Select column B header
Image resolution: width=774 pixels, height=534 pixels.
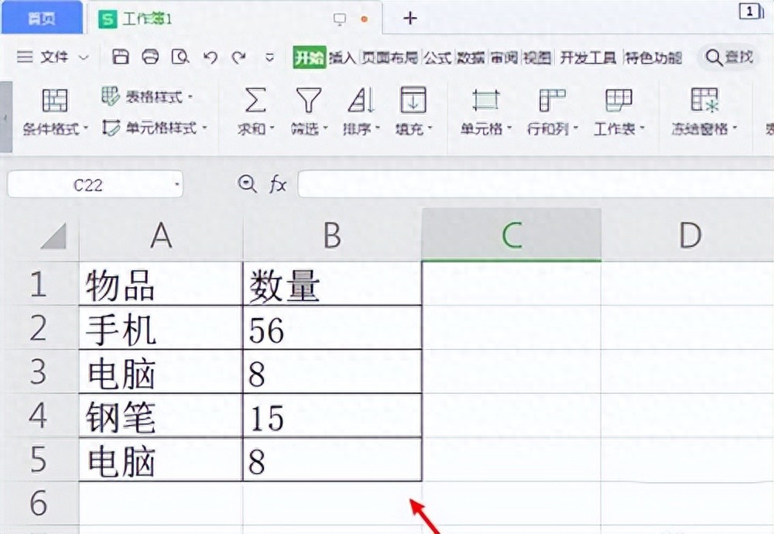[332, 235]
